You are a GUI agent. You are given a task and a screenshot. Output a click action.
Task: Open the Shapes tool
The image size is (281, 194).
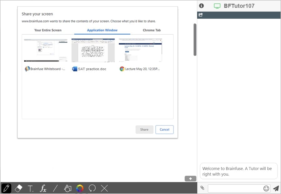coord(67,188)
